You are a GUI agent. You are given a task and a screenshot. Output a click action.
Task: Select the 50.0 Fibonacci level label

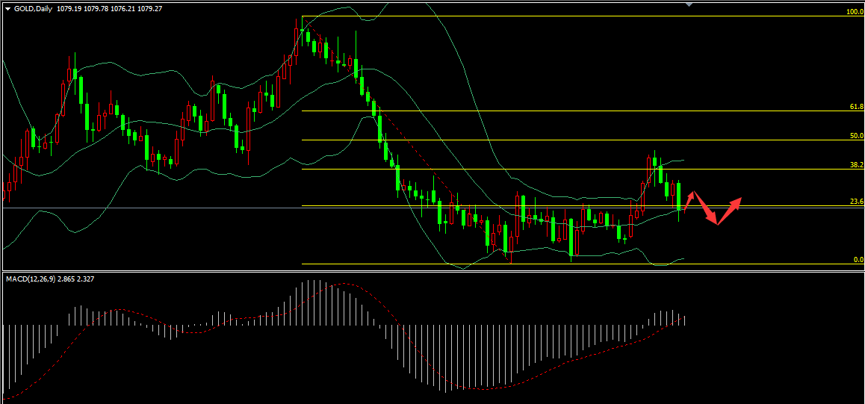coord(857,136)
